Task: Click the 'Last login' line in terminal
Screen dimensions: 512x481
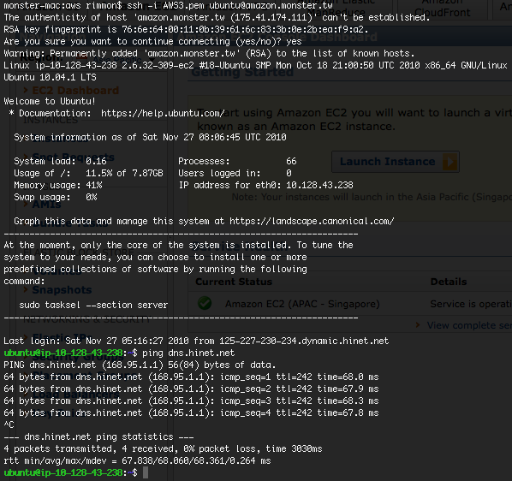Action: pos(196,341)
